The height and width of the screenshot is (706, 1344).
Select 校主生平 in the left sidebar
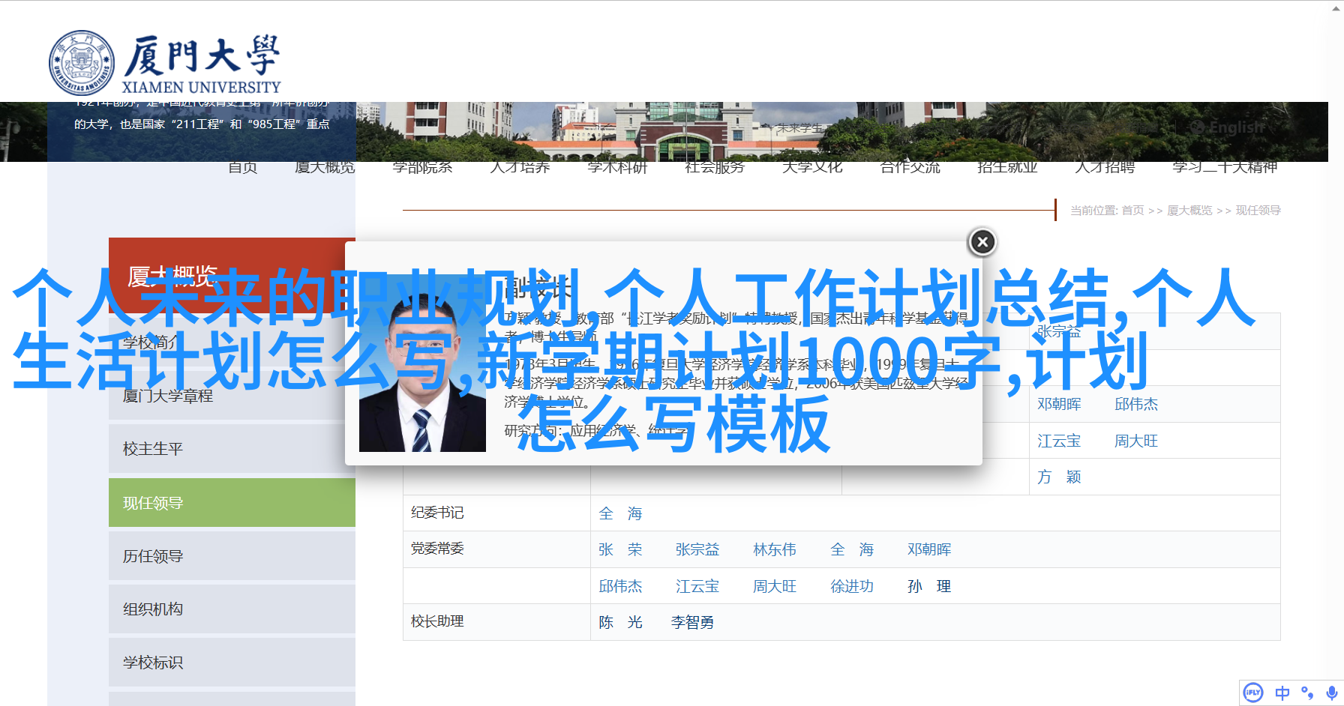coord(153,449)
